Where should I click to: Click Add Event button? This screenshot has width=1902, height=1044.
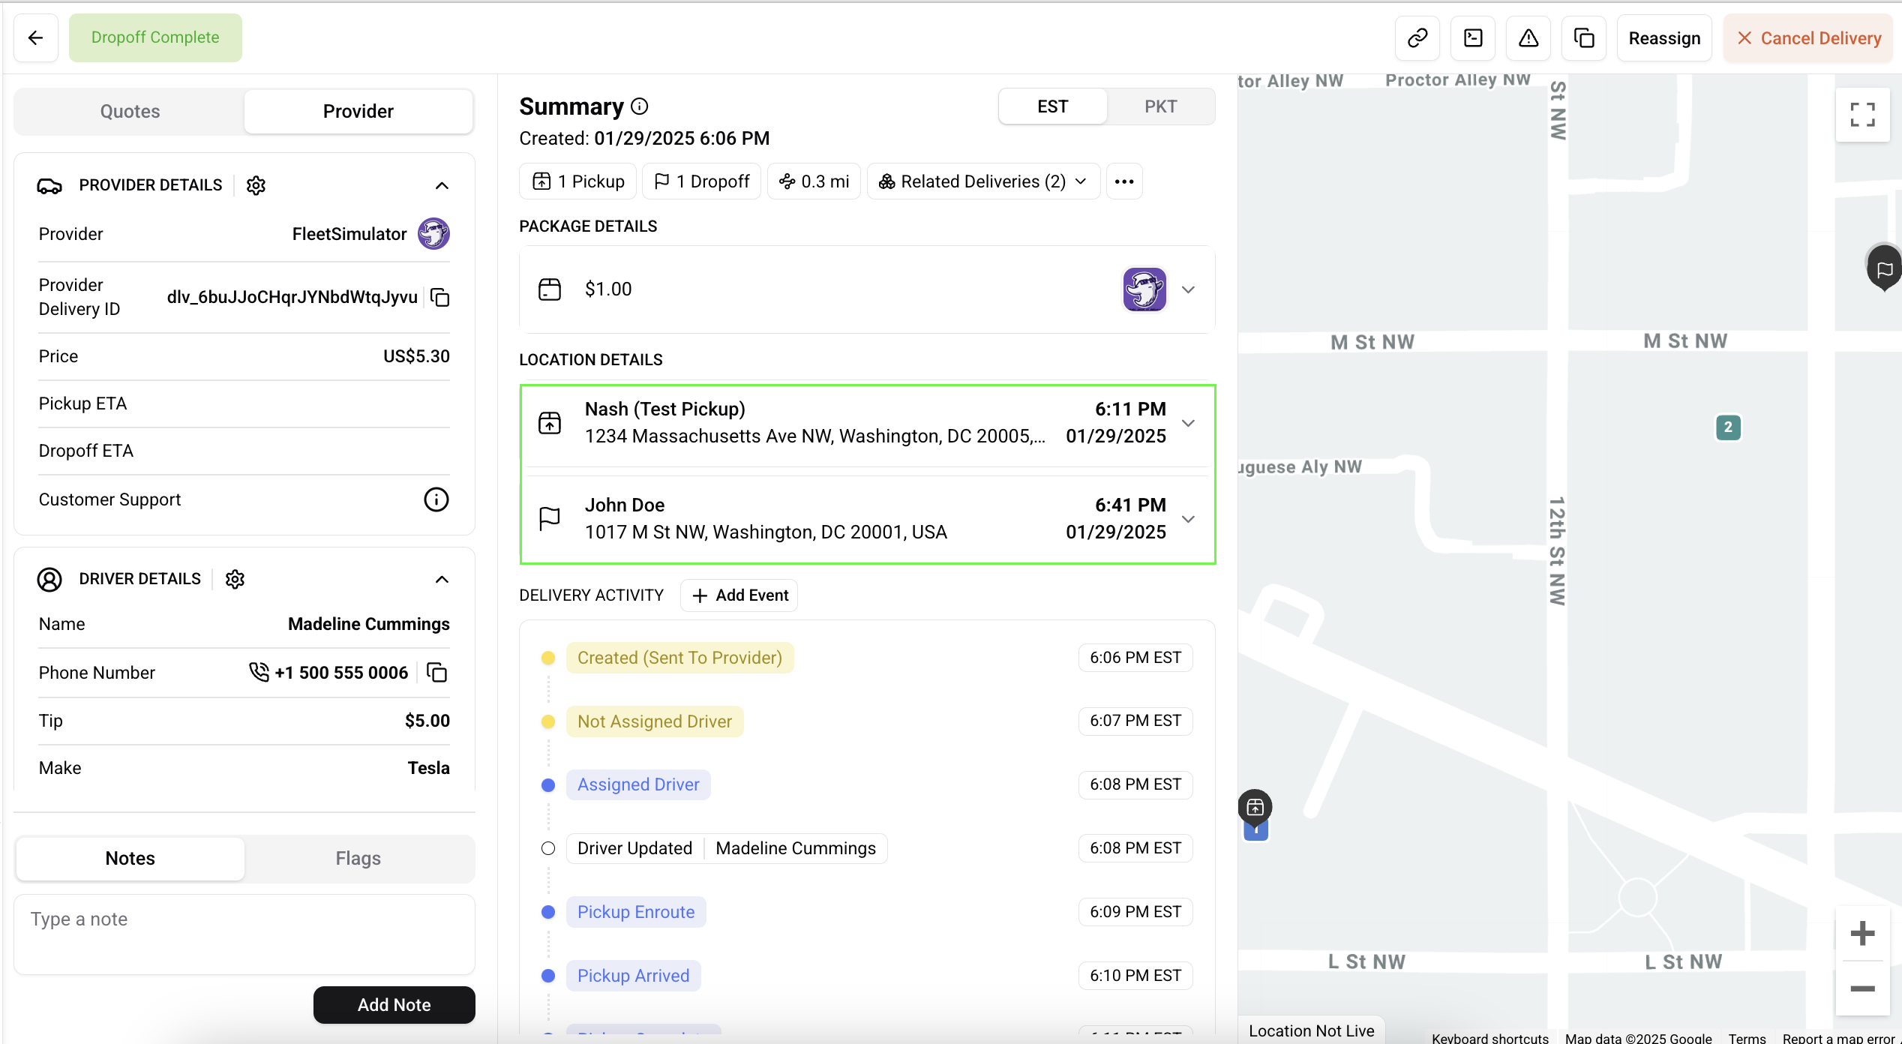[739, 595]
